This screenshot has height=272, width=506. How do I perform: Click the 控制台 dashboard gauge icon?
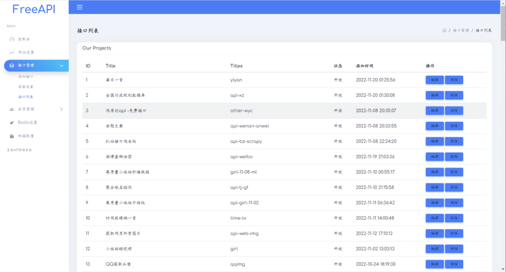pyautogui.click(x=12, y=39)
